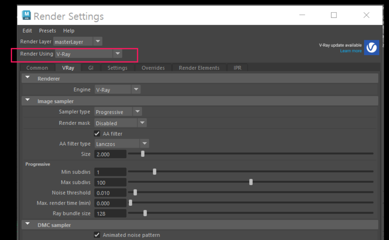Click the Max. render time slider handle
389x240 pixels.
coord(131,203)
